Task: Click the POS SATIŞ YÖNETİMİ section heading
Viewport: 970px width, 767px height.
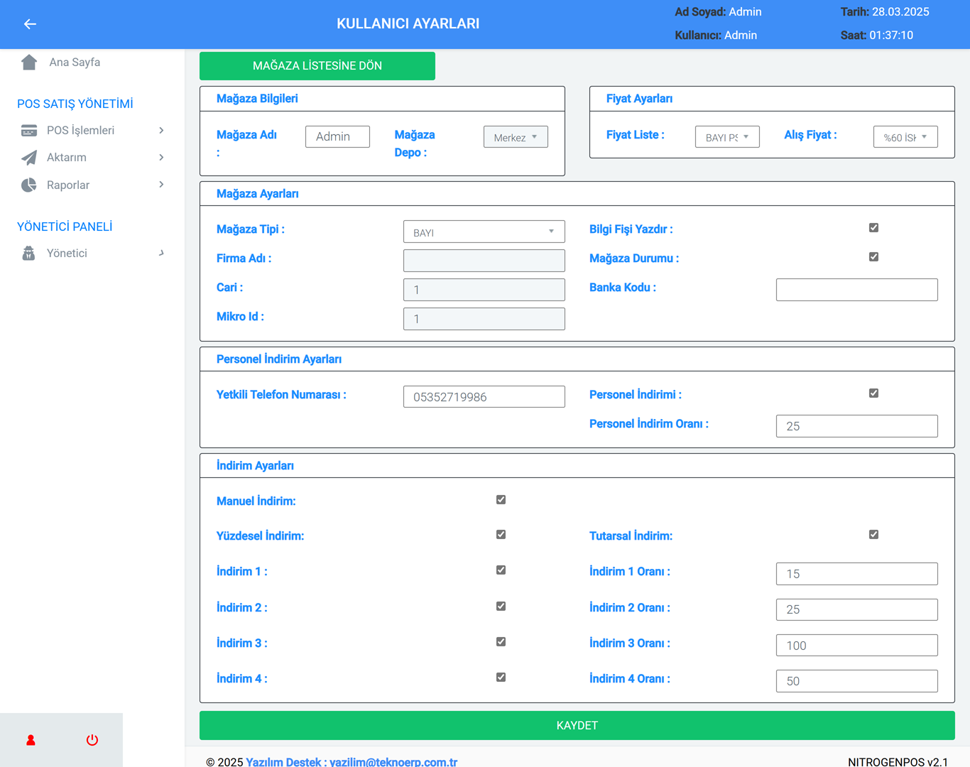Action: pos(75,104)
